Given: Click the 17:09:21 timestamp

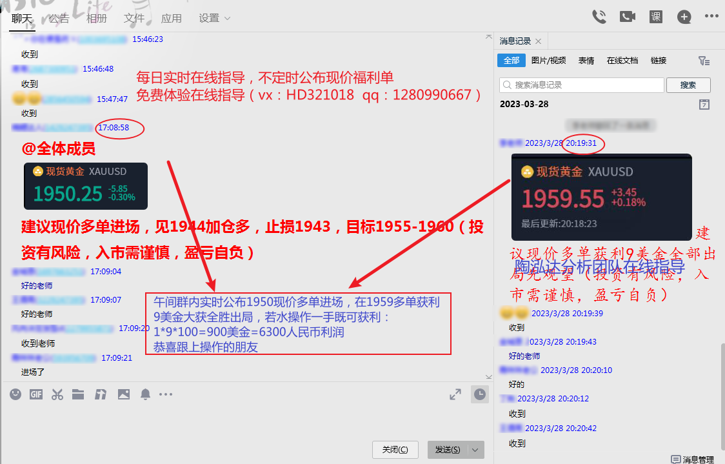Looking at the screenshot, I should tap(117, 358).
